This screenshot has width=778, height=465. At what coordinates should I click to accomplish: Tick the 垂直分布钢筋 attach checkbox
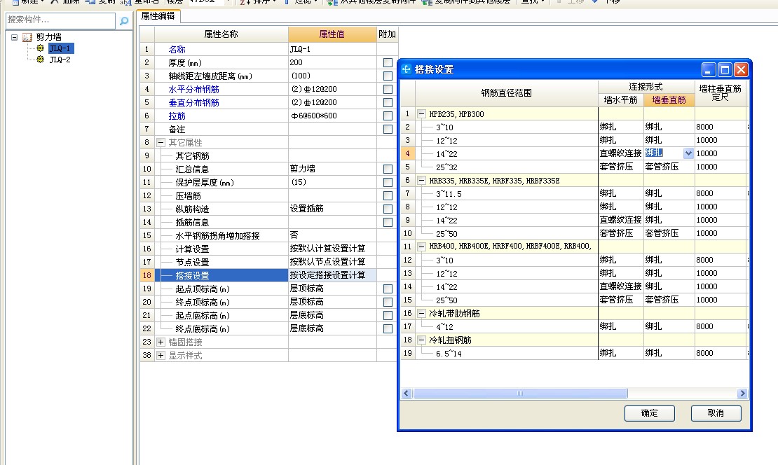click(x=388, y=103)
